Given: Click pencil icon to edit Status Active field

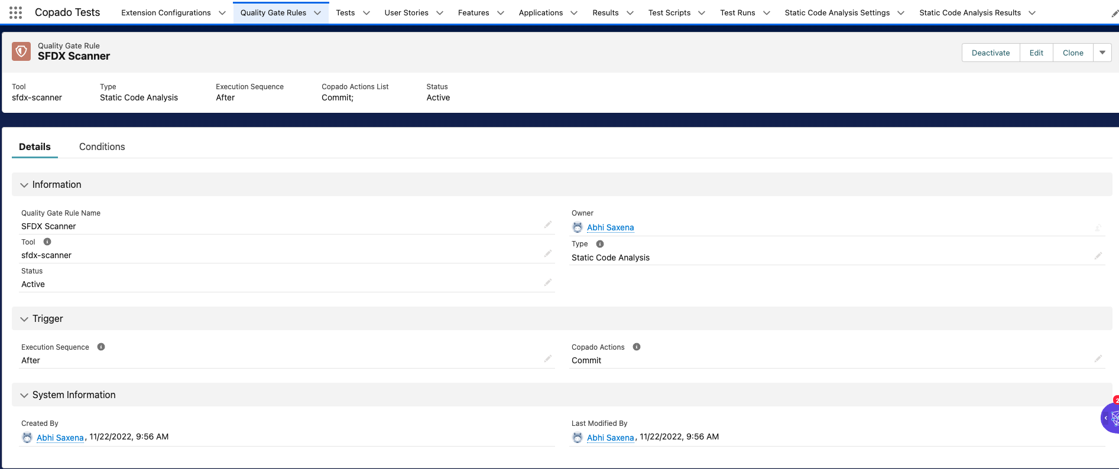Looking at the screenshot, I should (x=548, y=282).
